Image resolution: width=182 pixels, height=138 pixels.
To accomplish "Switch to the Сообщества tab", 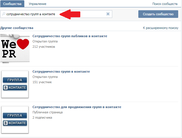I will (x=12, y=4).
